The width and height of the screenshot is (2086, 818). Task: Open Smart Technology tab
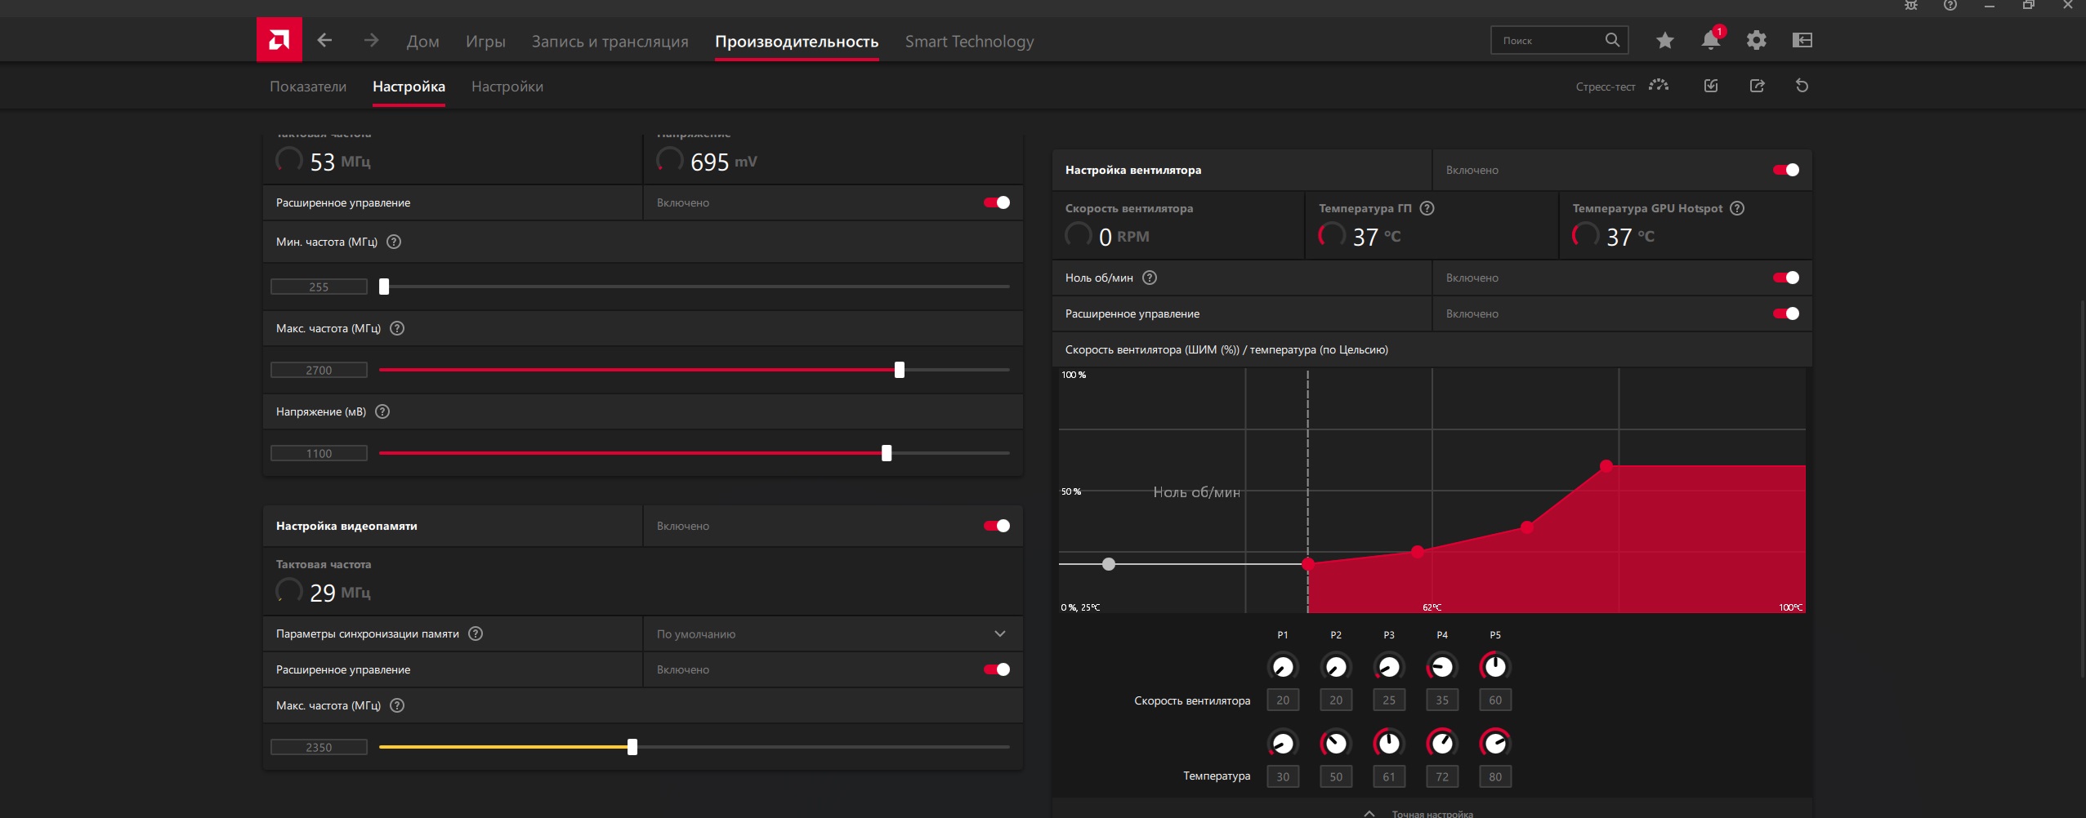point(969,41)
